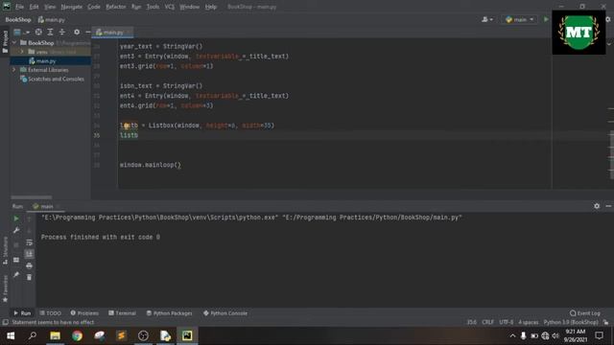Open the Event Log
The image size is (614, 345).
585,313
